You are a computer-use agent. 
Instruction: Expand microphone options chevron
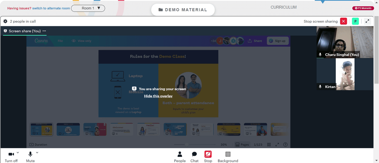(x=37, y=152)
